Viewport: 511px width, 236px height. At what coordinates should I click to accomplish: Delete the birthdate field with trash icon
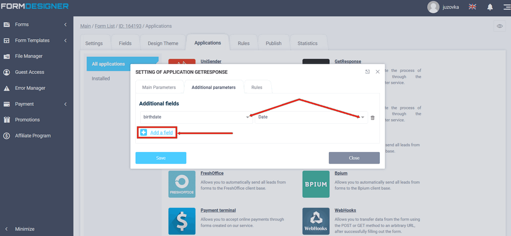coord(372,117)
